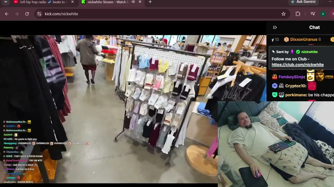334x187 pixels.
Task: Go back to the previous page
Action: click(7, 14)
